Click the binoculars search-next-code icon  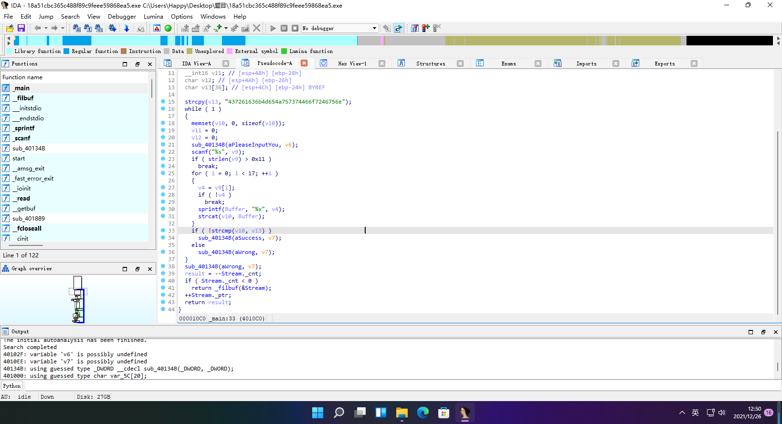pyautogui.click(x=76, y=28)
